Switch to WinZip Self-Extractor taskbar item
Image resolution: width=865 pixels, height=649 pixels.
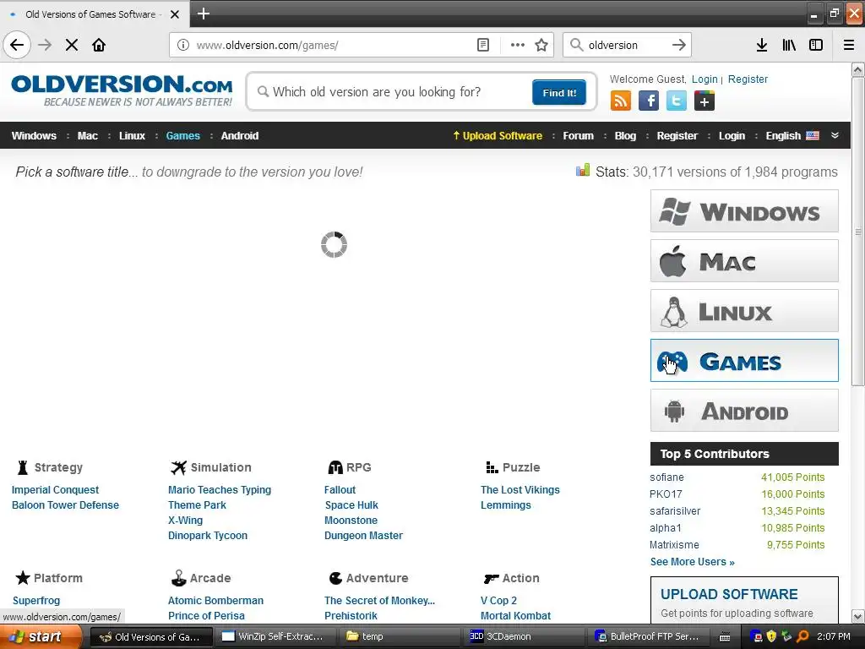[273, 636]
